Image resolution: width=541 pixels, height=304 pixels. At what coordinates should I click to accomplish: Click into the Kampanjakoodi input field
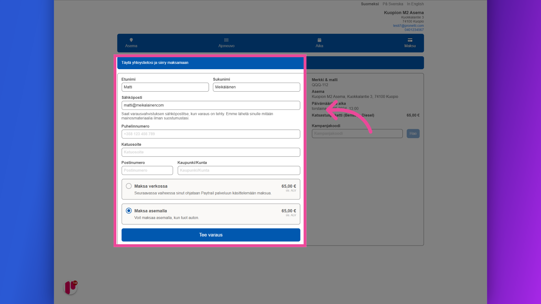[x=357, y=133]
